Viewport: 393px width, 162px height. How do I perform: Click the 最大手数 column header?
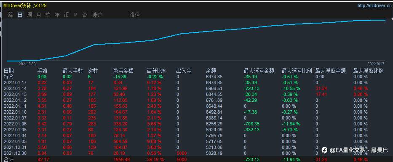pyautogui.click(x=73, y=71)
